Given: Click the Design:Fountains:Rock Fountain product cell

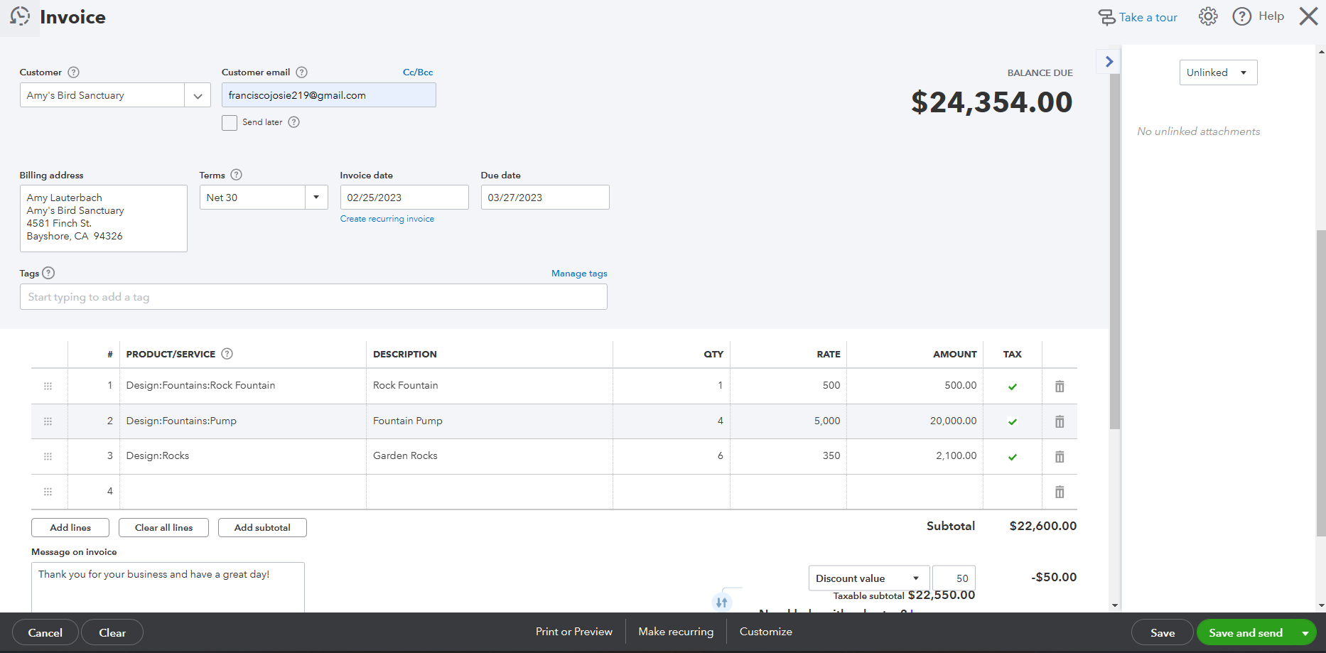Looking at the screenshot, I should pos(243,386).
